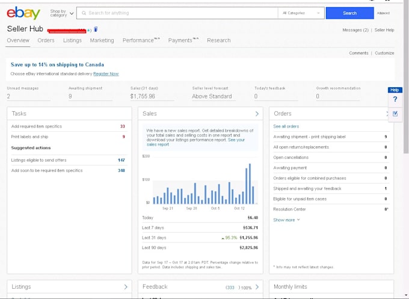Click Last 7 days sales row
The height and width of the screenshot is (299, 409).
coord(200,228)
